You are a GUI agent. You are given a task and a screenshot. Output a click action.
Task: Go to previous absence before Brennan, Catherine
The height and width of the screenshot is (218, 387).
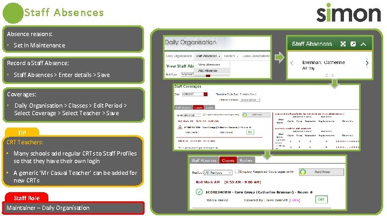click(x=292, y=63)
